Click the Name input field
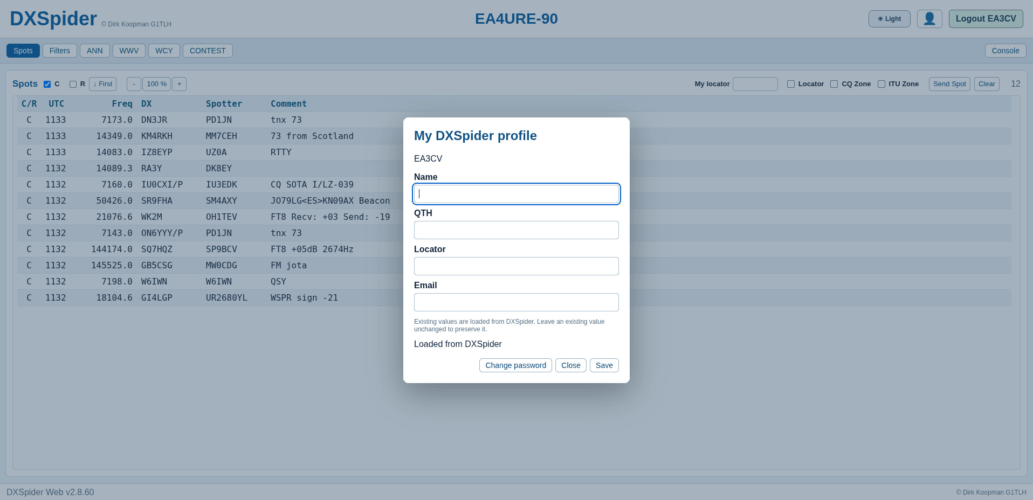1033x500 pixels. click(x=516, y=194)
